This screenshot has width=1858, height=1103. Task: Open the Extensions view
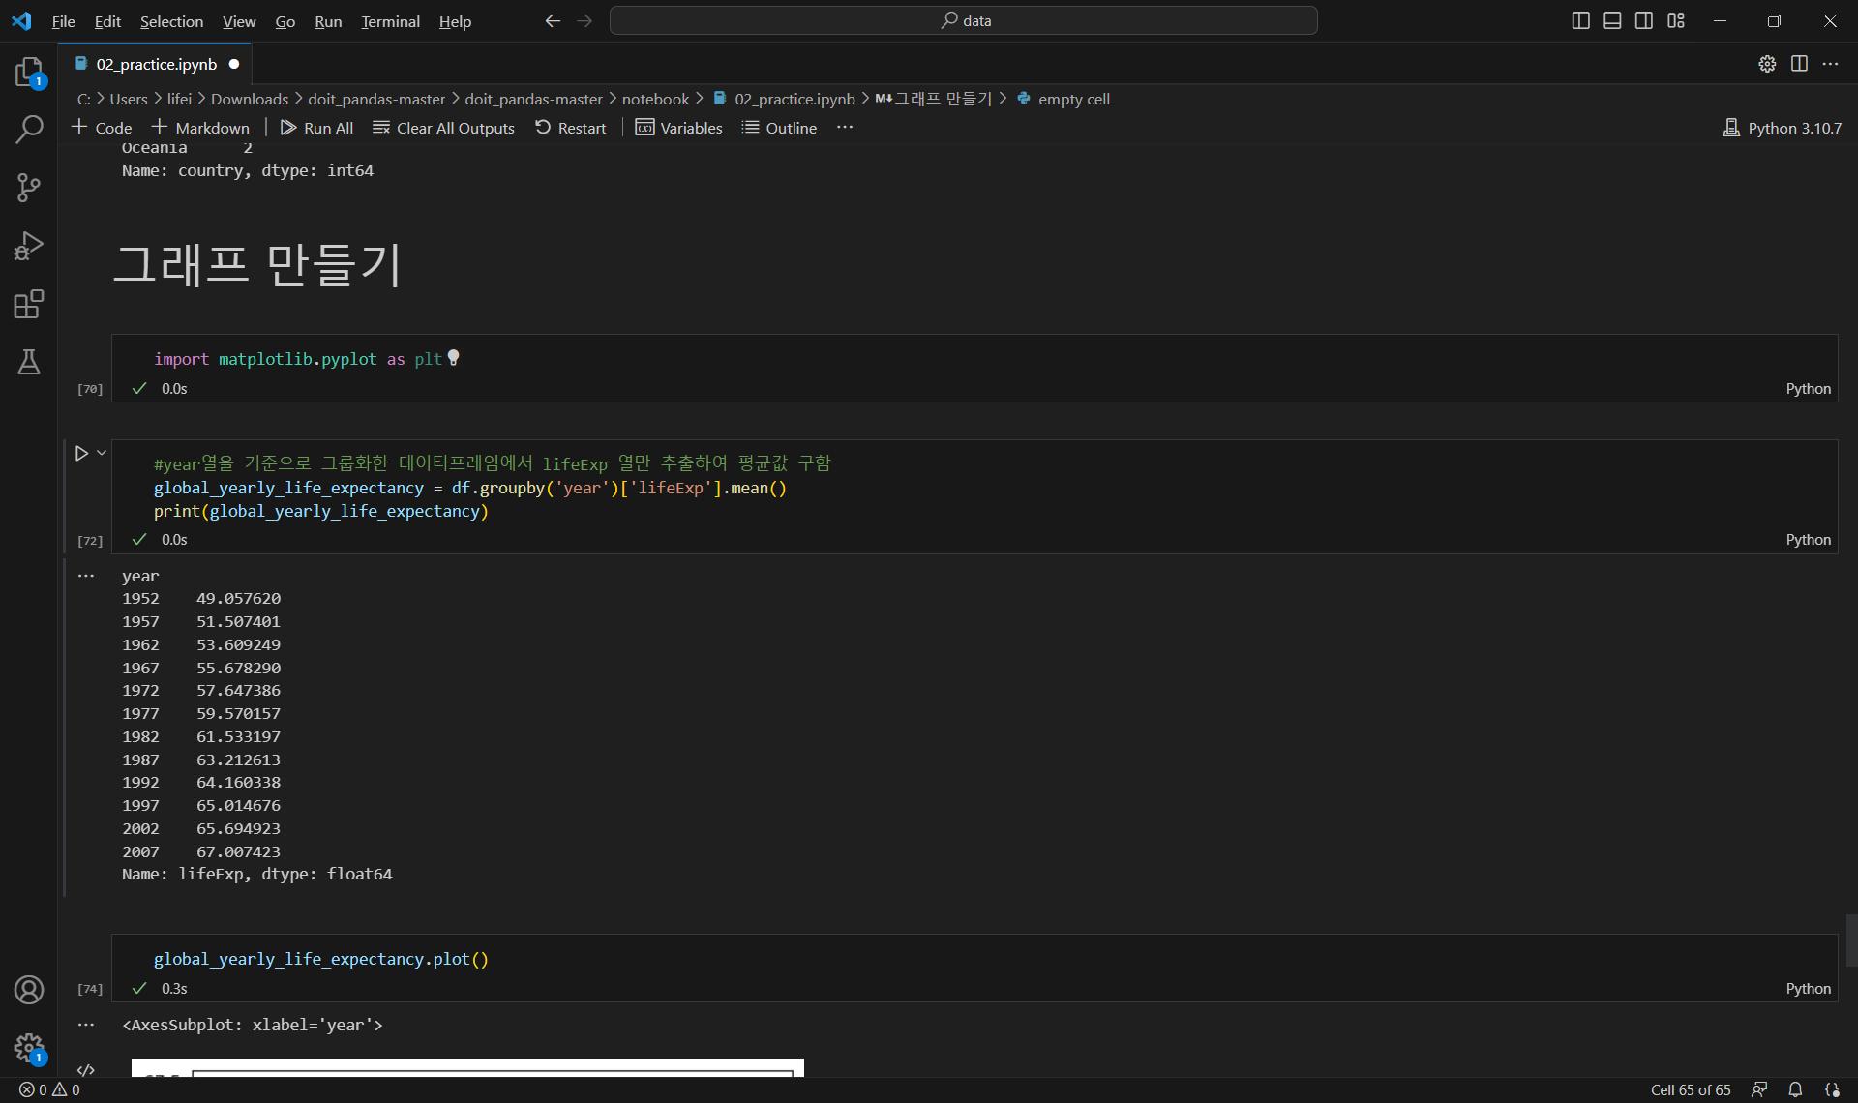[29, 305]
